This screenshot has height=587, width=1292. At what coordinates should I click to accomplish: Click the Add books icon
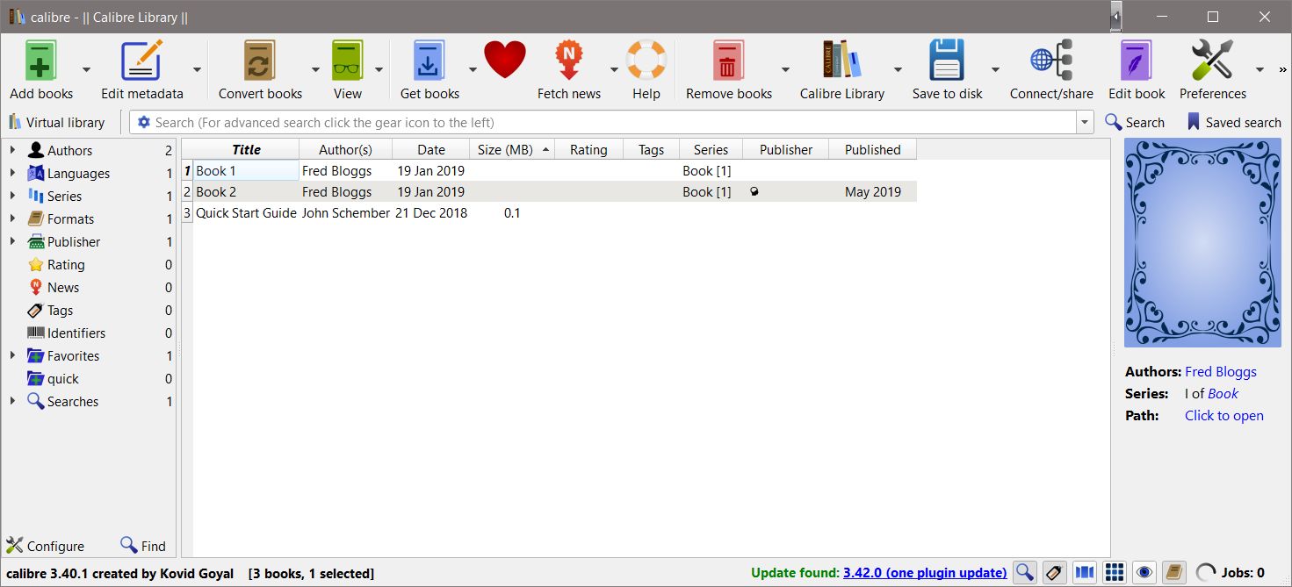point(41,61)
